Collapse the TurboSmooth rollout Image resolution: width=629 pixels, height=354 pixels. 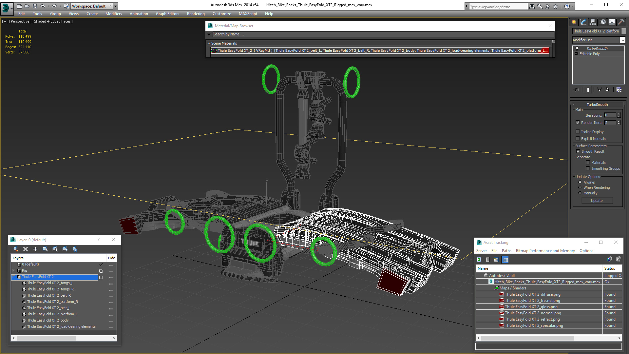click(x=597, y=105)
